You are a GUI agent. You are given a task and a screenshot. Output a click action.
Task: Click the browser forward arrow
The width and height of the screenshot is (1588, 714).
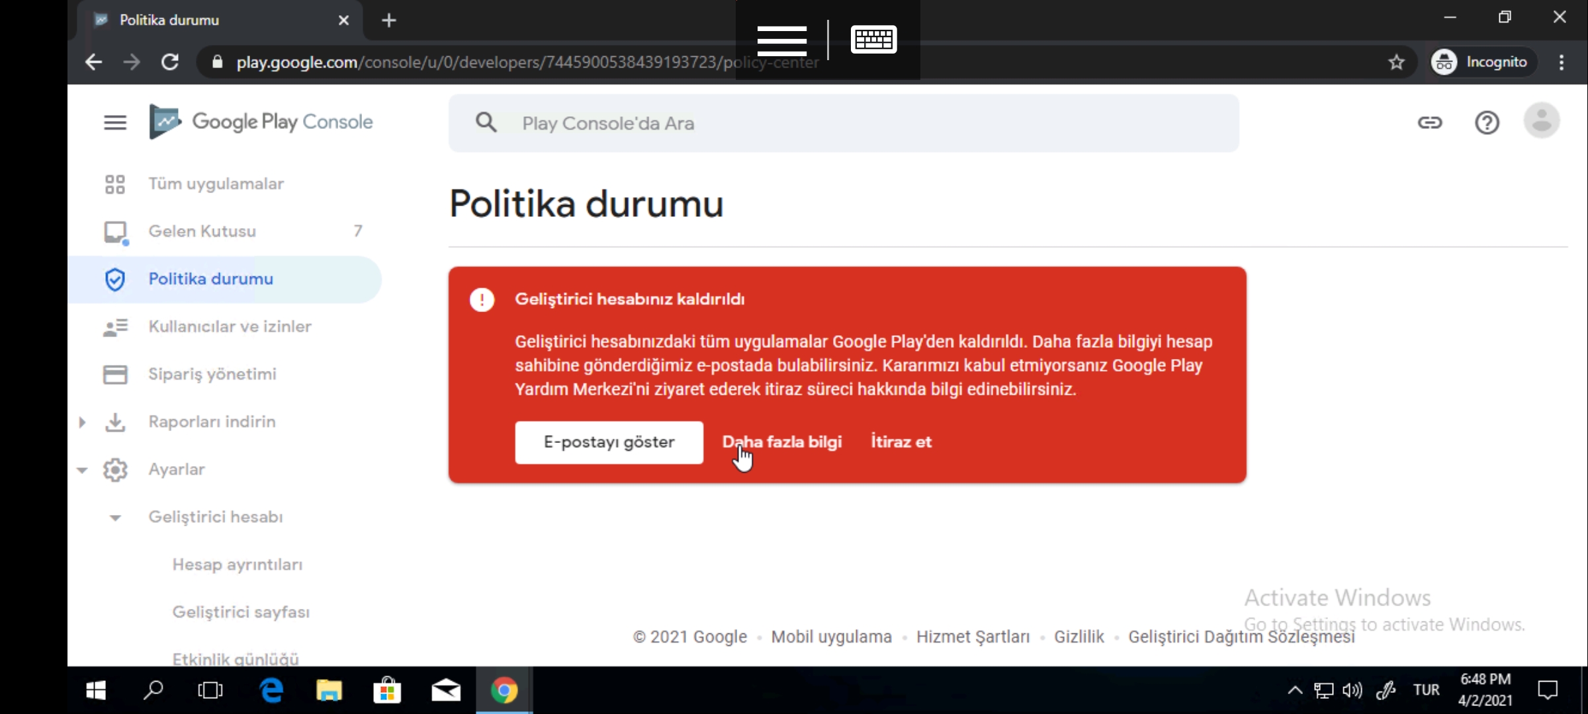[x=132, y=62]
